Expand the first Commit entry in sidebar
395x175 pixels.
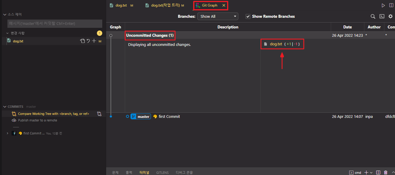click(x=7, y=133)
